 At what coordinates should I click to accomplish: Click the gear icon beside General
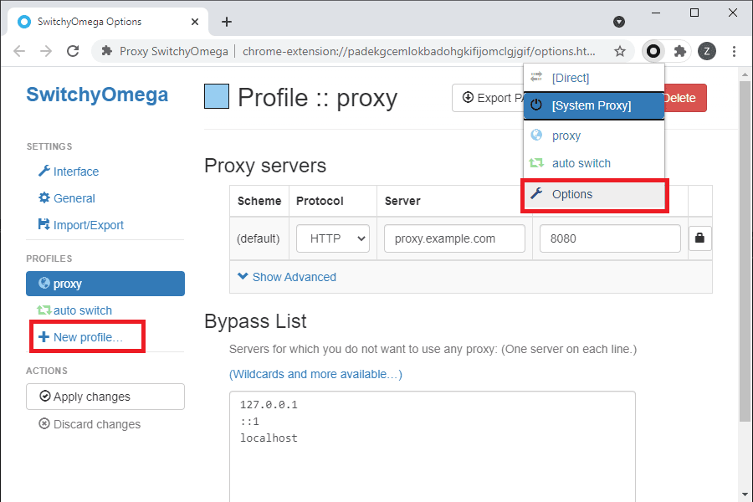44,197
